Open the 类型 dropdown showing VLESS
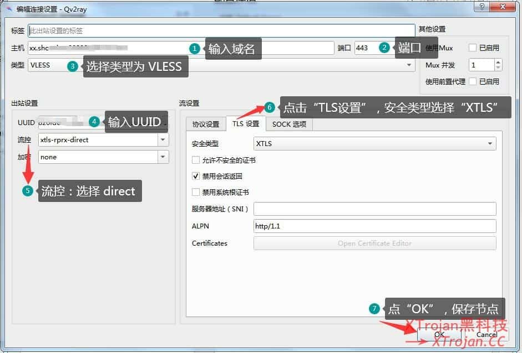522x353 pixels. coord(409,65)
